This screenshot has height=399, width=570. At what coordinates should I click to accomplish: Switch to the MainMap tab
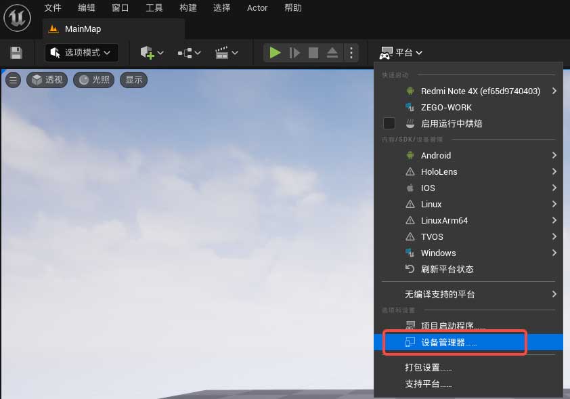[83, 29]
